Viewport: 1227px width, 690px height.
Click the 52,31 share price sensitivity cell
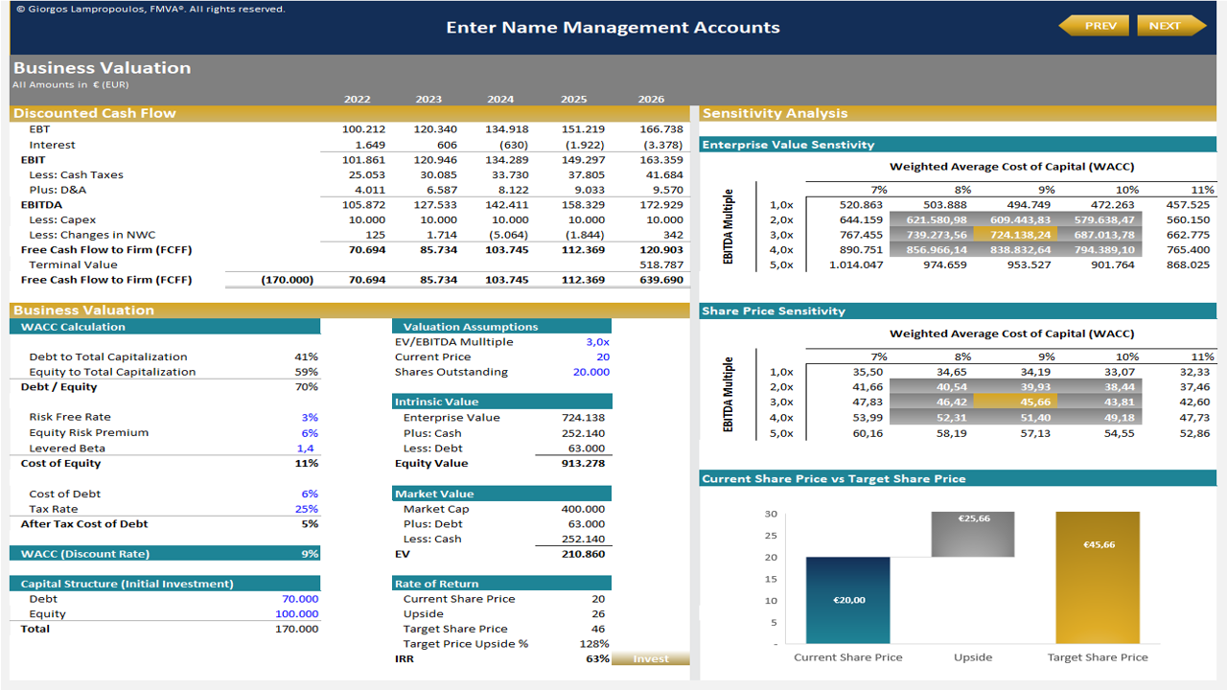pos(932,418)
